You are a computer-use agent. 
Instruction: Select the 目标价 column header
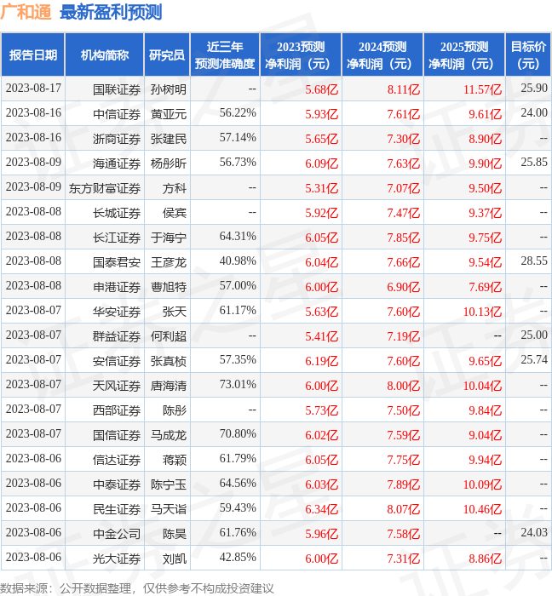tap(528, 55)
